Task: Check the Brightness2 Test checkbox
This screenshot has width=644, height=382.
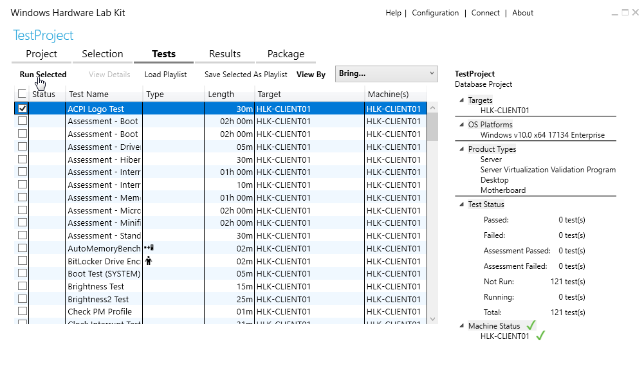Action: pyautogui.click(x=22, y=298)
